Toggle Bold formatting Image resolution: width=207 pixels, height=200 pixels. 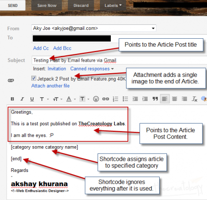point(12,99)
